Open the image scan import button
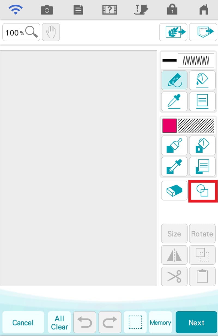The height and width of the screenshot is (336, 218). click(x=173, y=32)
